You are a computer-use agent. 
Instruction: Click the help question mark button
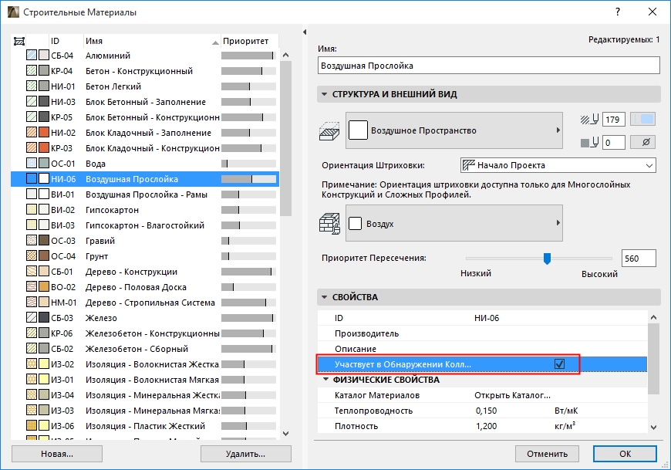click(x=618, y=12)
